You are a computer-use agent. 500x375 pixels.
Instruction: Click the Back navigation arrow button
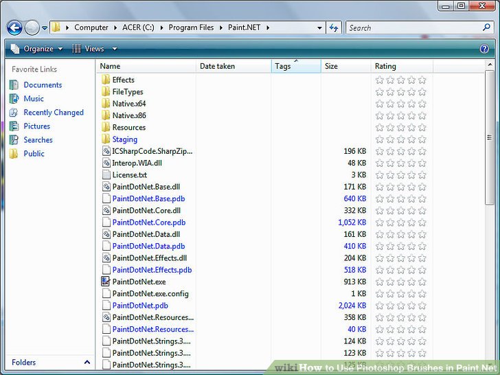[x=14, y=28]
